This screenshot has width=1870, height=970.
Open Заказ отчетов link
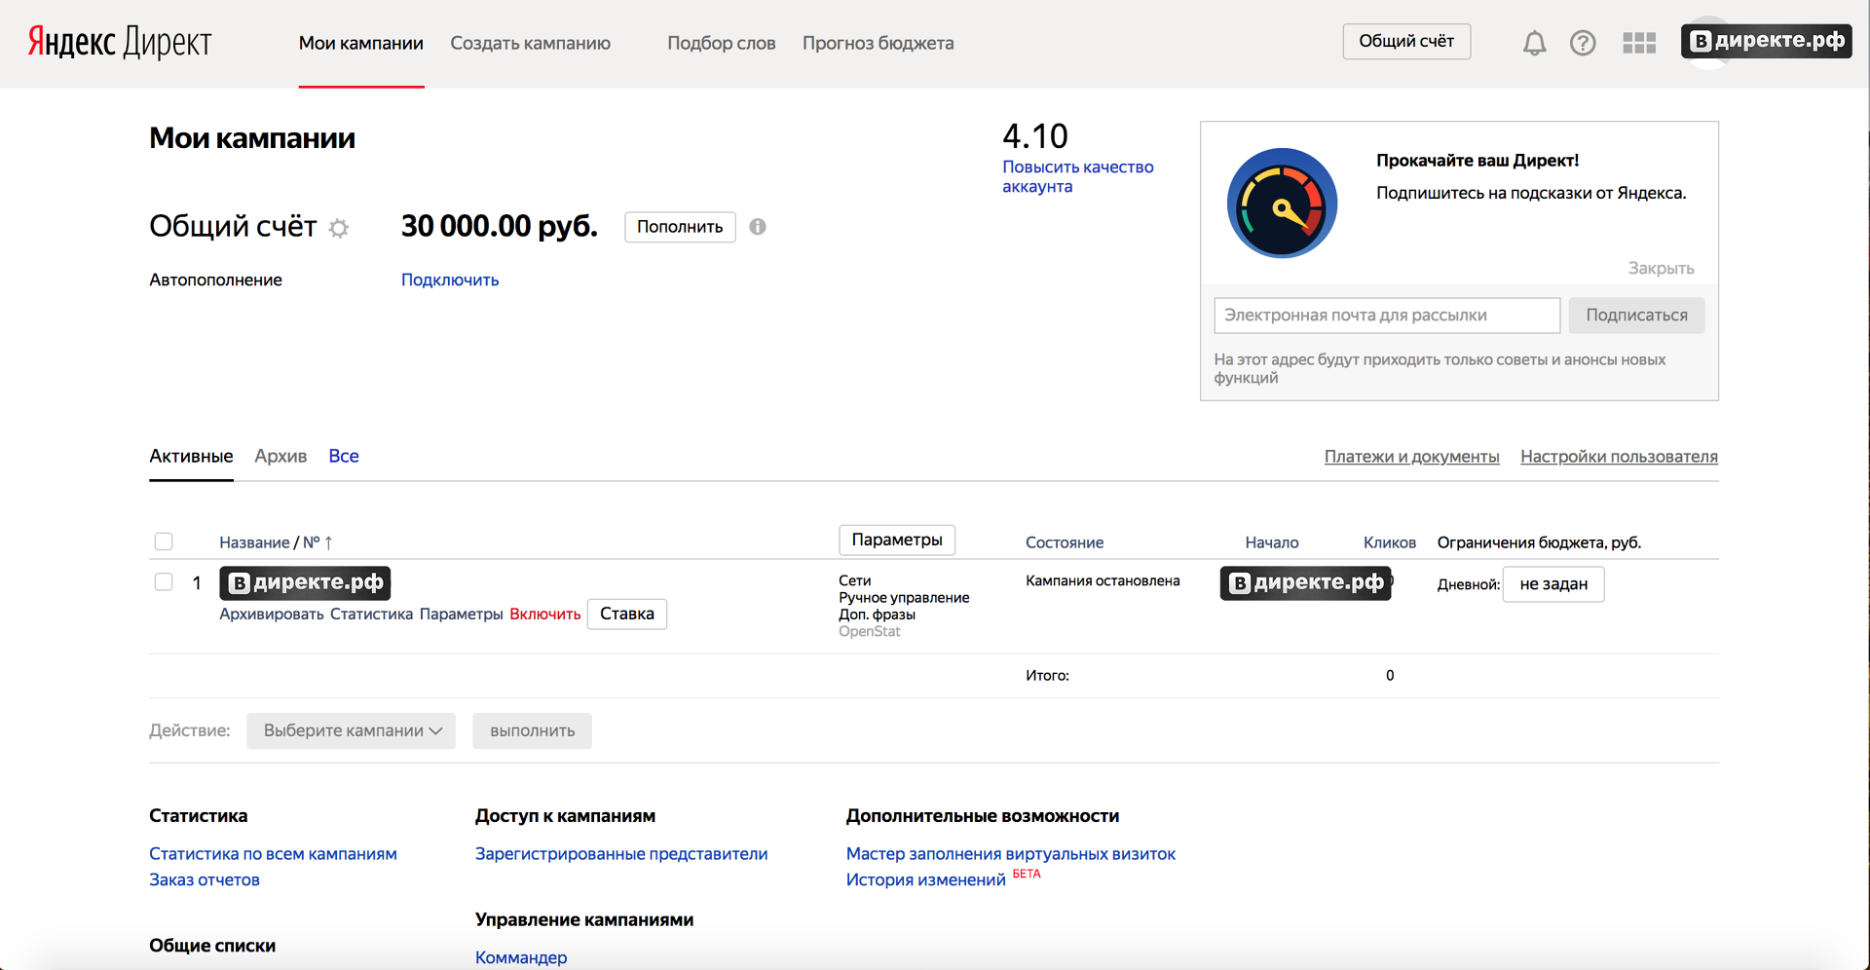tap(205, 879)
